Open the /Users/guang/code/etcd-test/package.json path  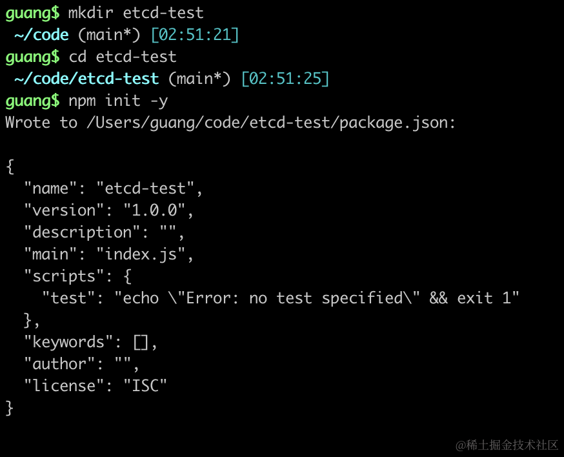(x=270, y=123)
